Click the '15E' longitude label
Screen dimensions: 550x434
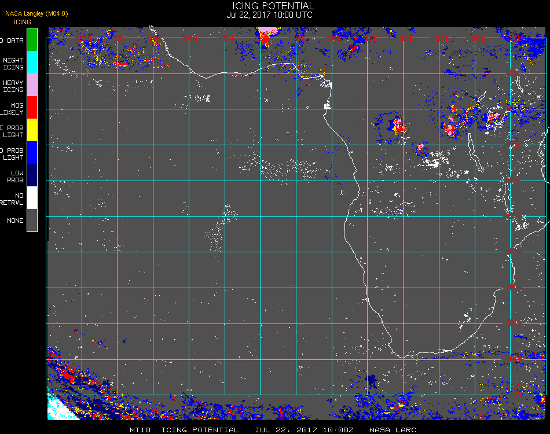pyautogui.click(x=371, y=38)
